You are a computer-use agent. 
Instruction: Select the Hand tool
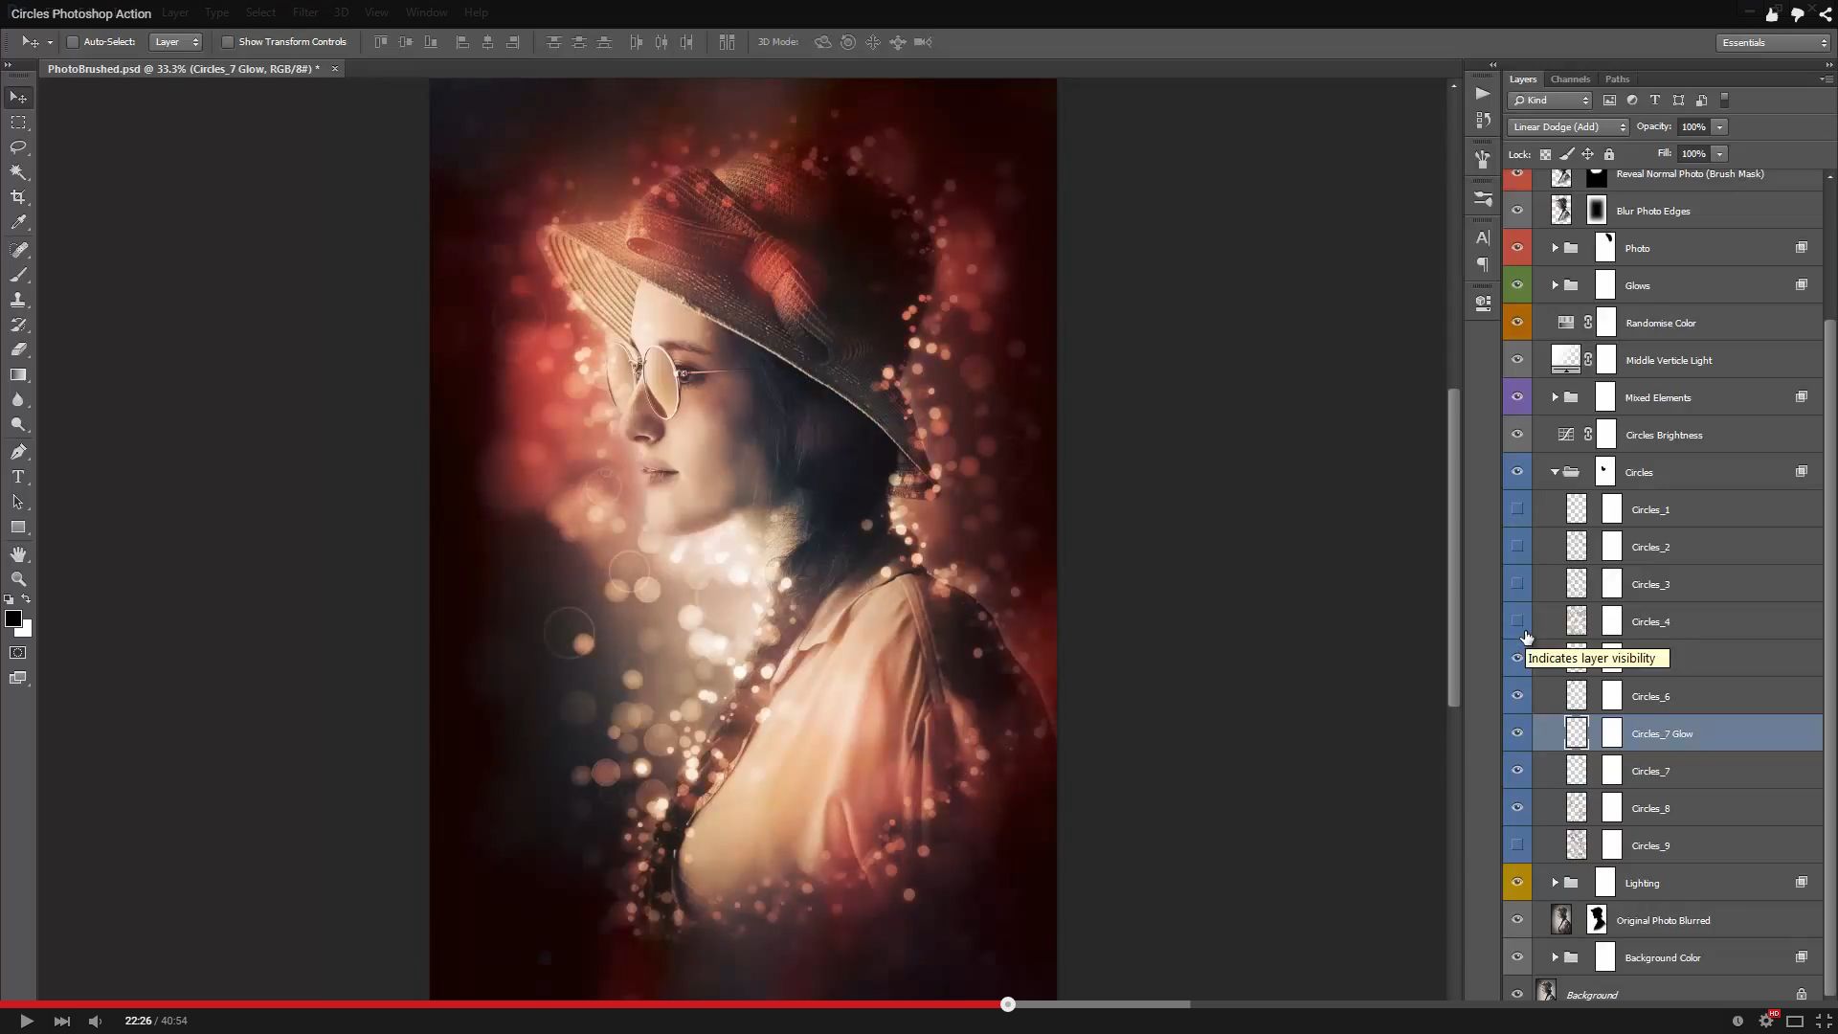click(x=18, y=554)
